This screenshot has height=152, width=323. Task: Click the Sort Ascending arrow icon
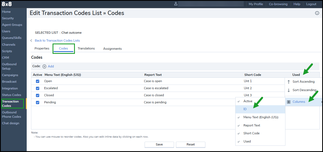coord(289,82)
